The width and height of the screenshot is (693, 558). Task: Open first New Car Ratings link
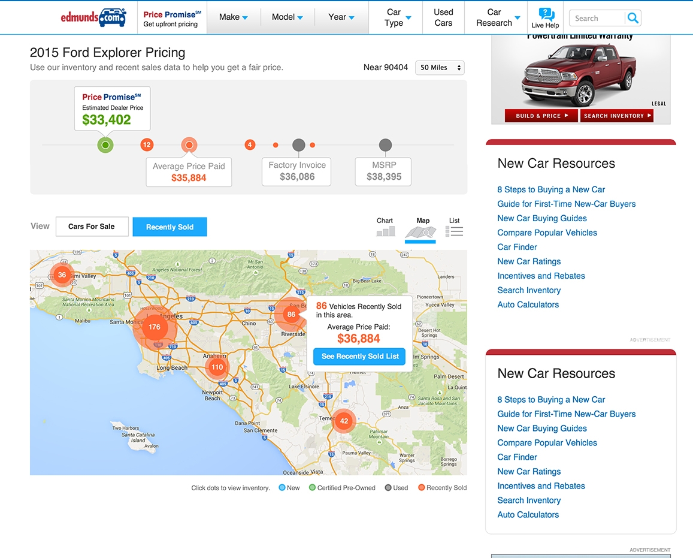pyautogui.click(x=529, y=261)
